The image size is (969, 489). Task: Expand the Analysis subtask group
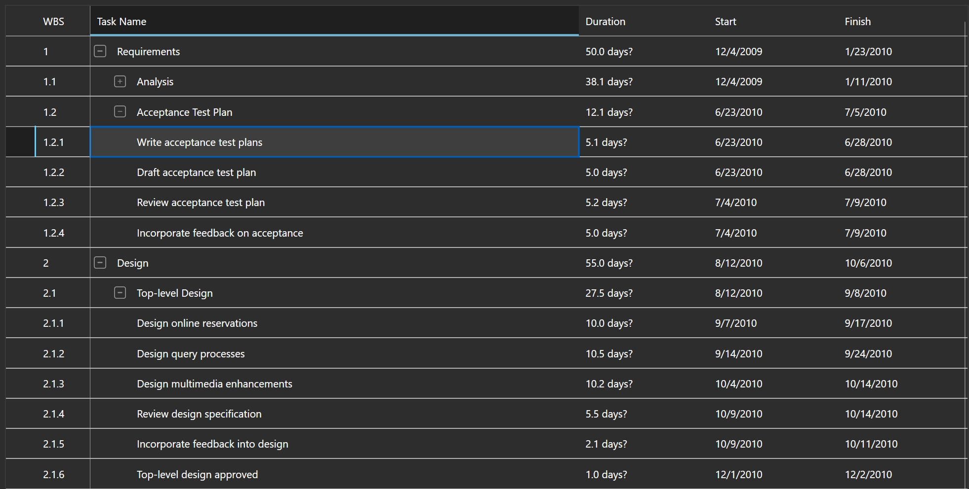120,81
